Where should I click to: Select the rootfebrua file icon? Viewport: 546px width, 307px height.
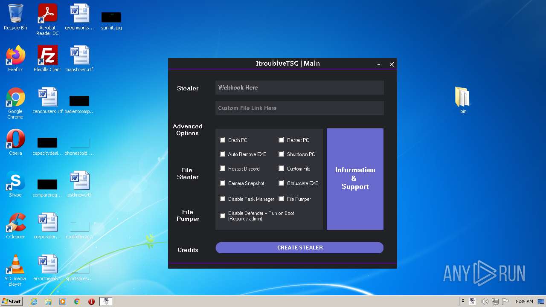pos(79,230)
